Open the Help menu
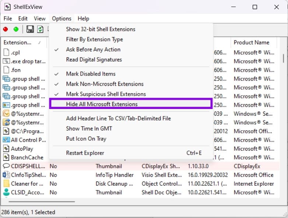The width and height of the screenshot is (288, 218). (83, 18)
